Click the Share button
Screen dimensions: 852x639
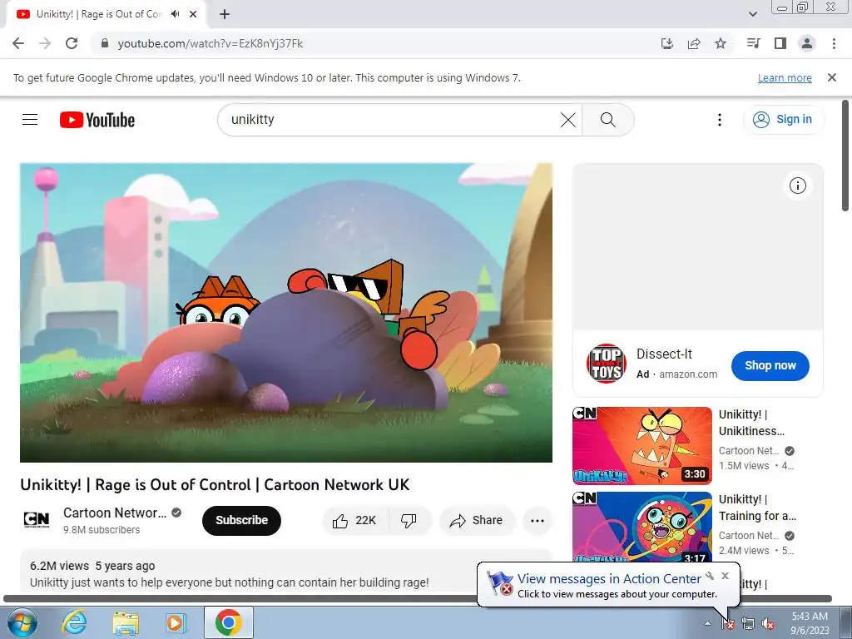tap(477, 521)
